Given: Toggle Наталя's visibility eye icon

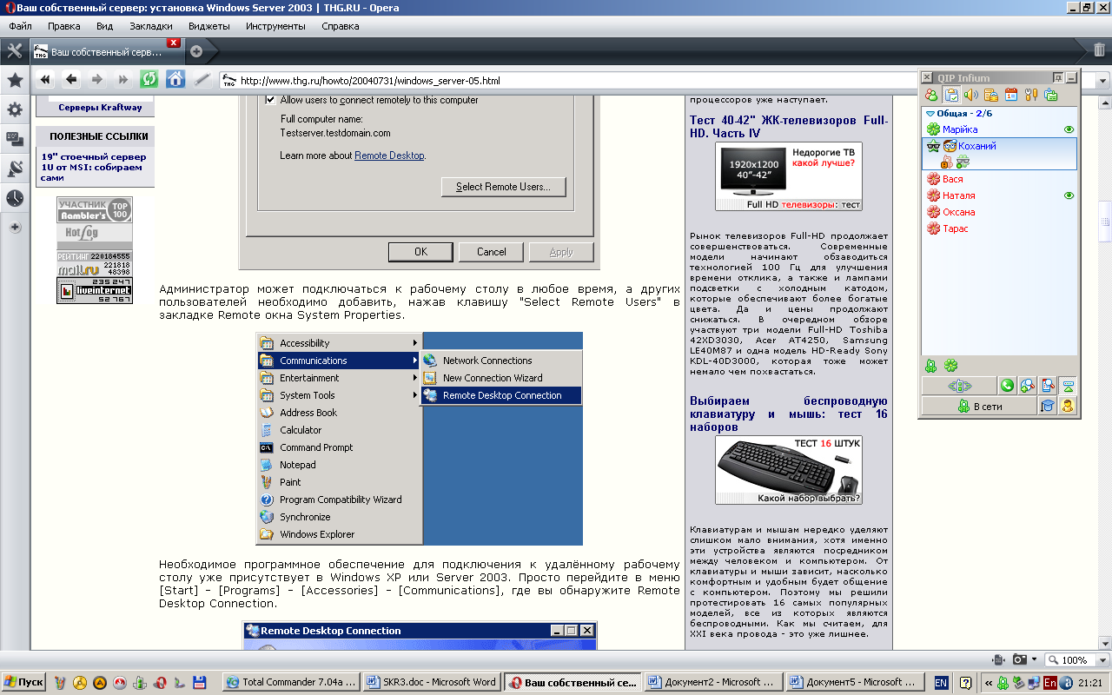Looking at the screenshot, I should [1069, 195].
